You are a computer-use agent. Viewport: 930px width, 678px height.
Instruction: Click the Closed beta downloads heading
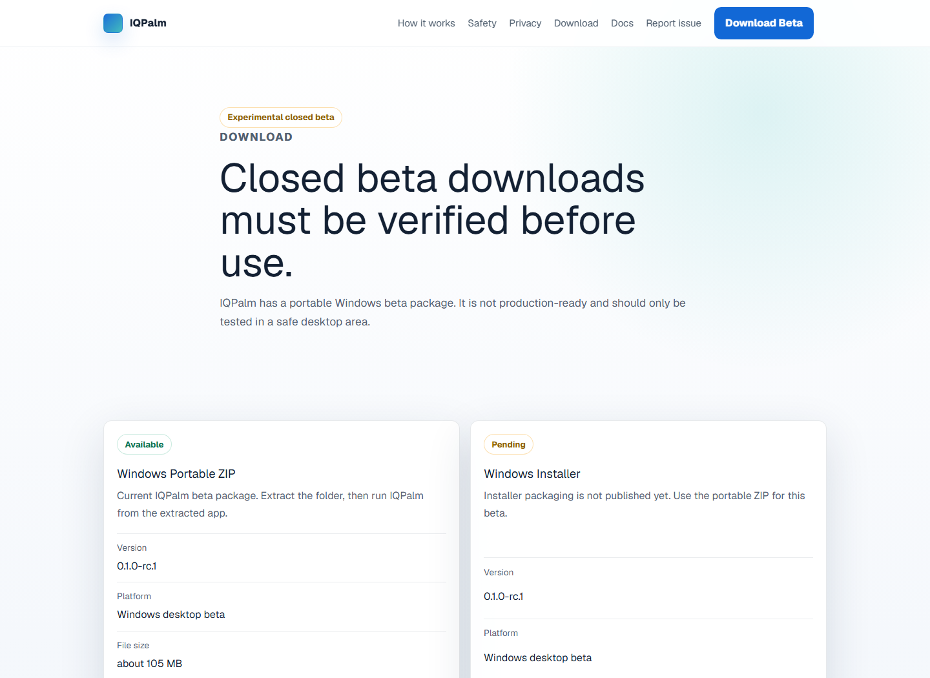pyautogui.click(x=432, y=220)
